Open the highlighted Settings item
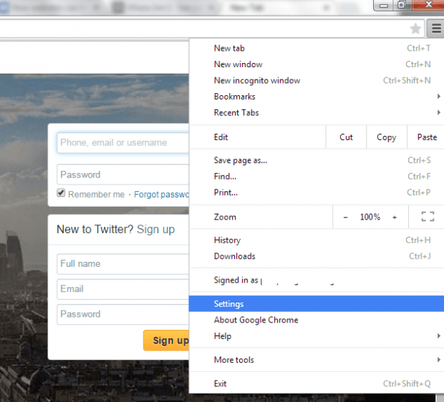Image resolution: width=444 pixels, height=402 pixels. (x=317, y=304)
